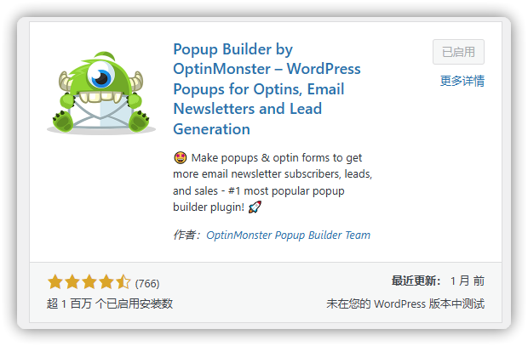
Task: Click the monster's blue eye in logo
Action: click(101, 76)
